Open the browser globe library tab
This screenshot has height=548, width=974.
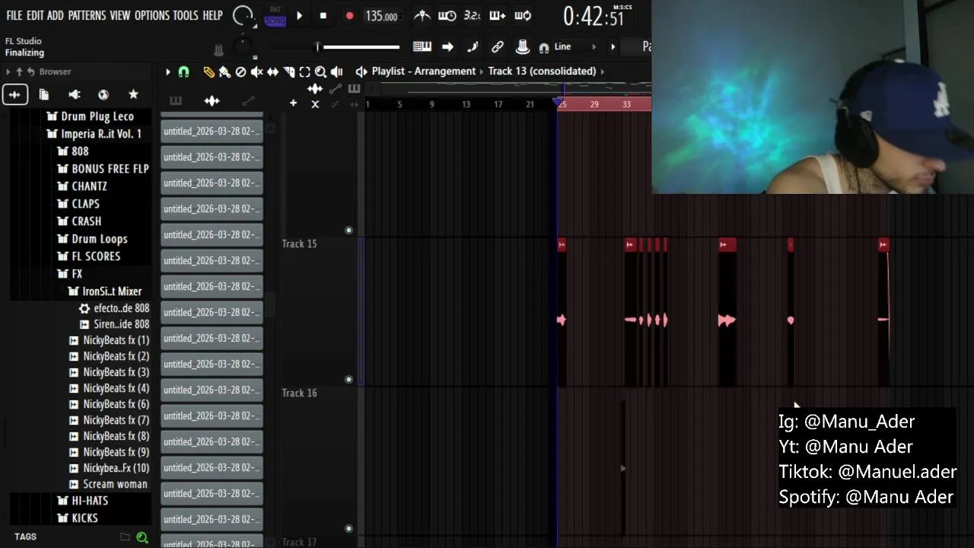point(103,94)
